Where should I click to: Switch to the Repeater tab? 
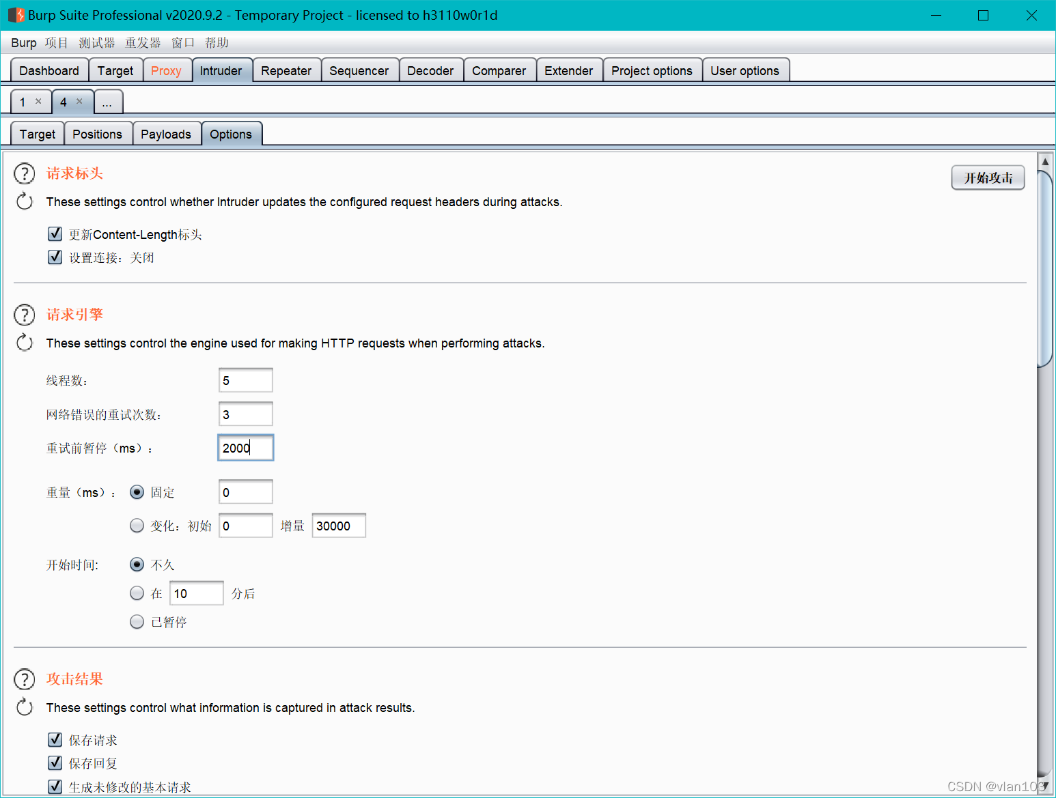[x=286, y=70]
